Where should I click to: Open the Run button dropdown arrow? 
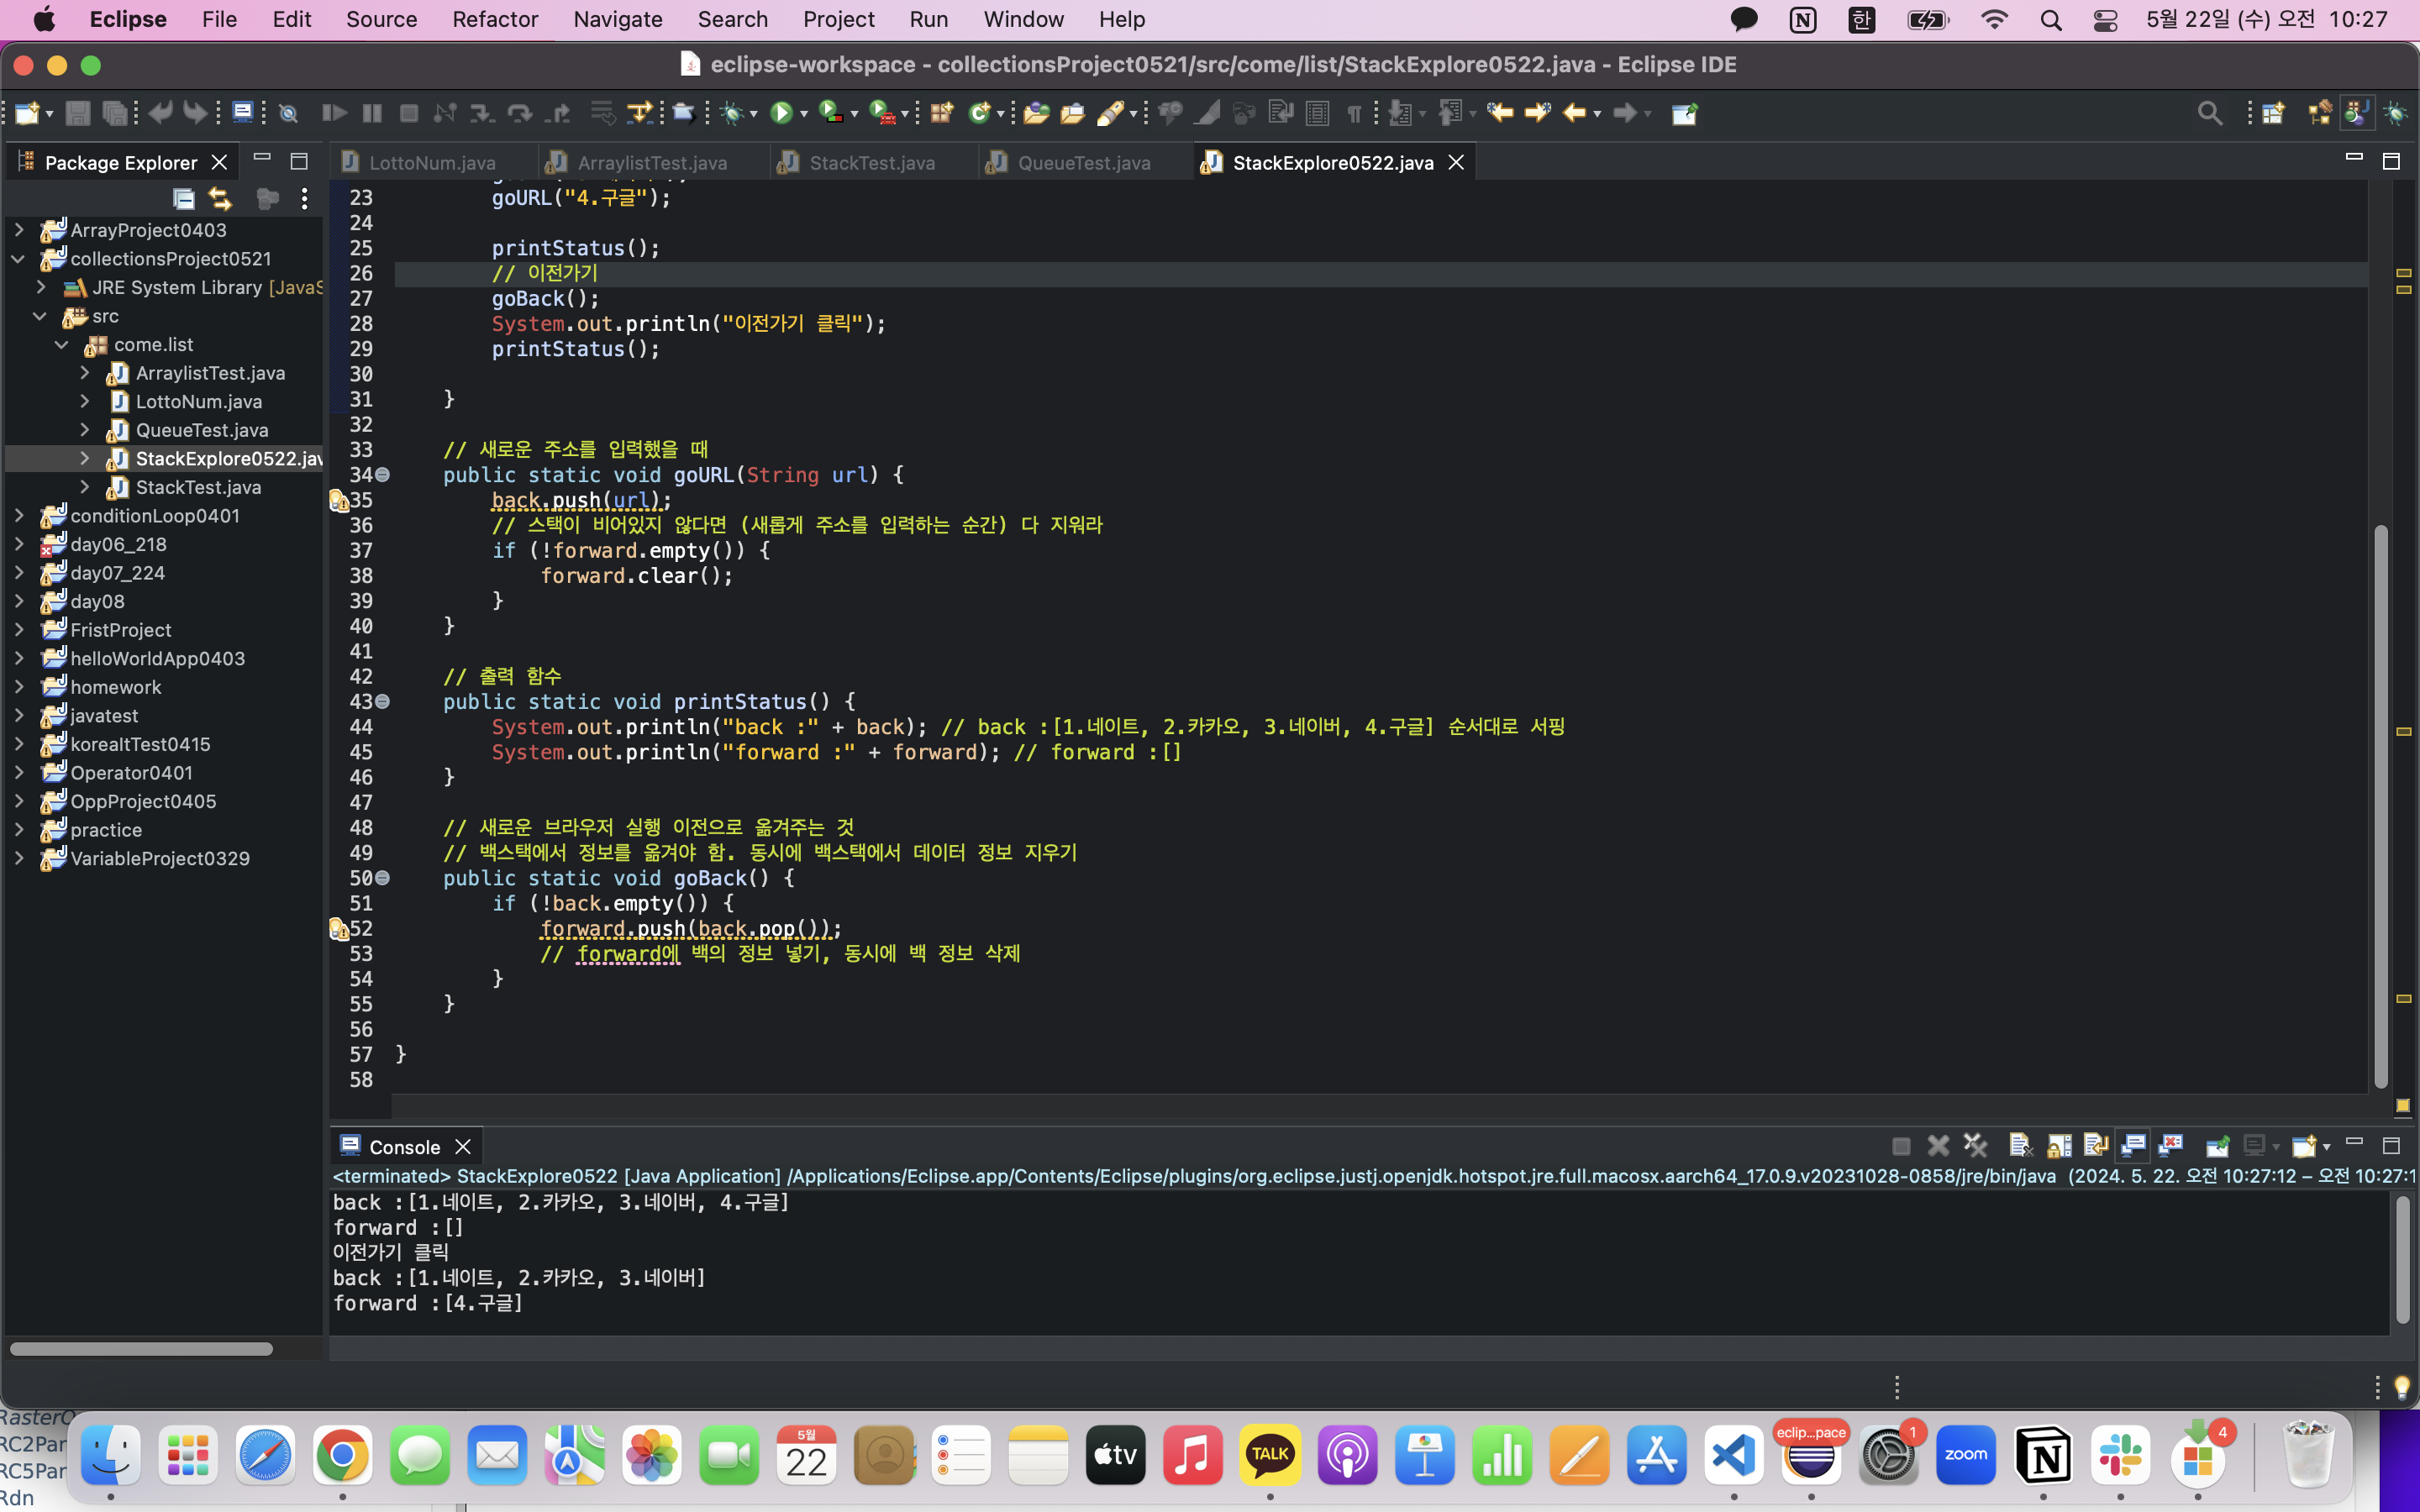coord(804,114)
